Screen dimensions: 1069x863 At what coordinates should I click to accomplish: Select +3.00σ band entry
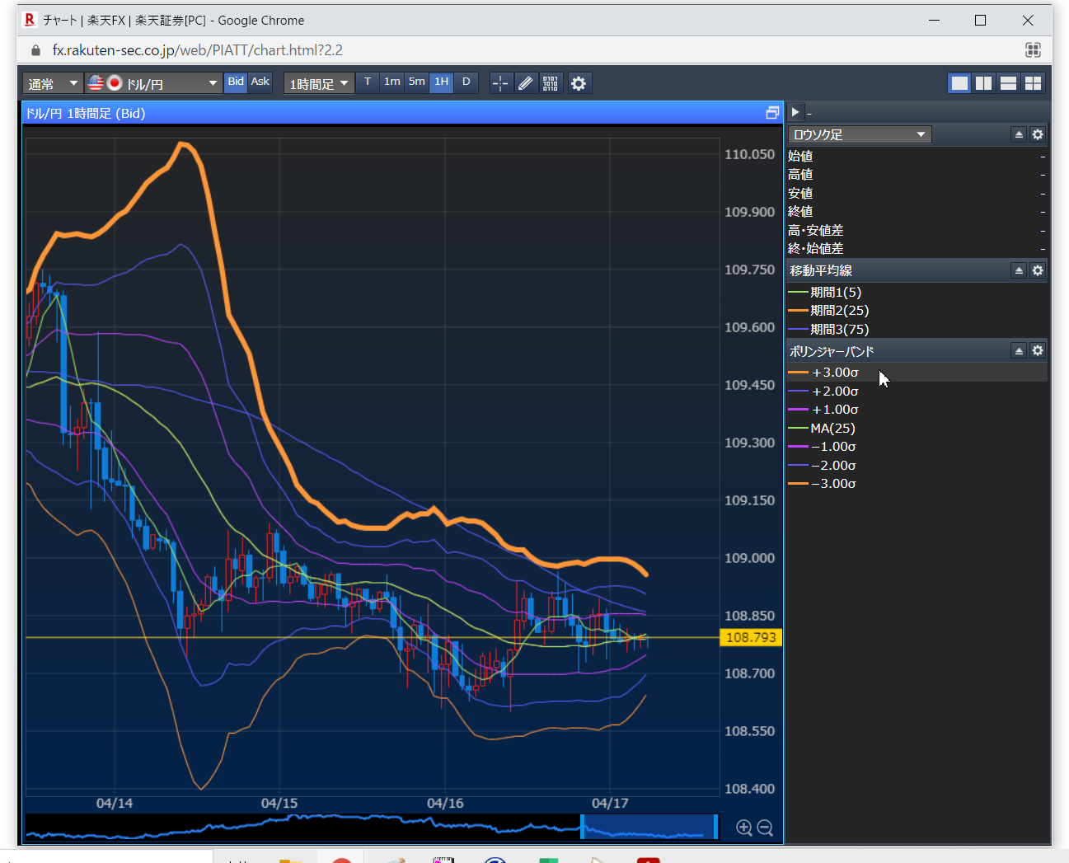[917, 373]
